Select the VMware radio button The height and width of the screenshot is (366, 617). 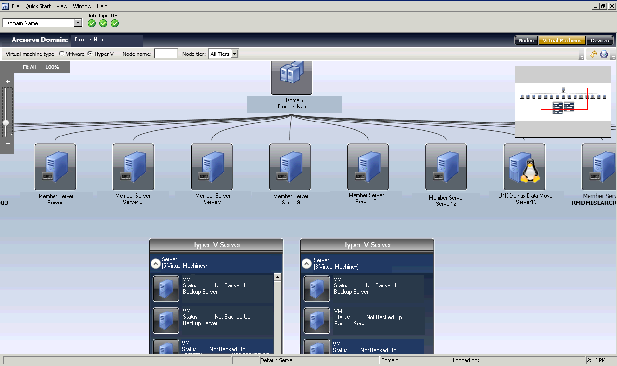62,54
